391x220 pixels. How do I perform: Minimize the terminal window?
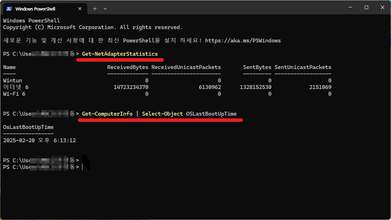(x=350, y=7)
